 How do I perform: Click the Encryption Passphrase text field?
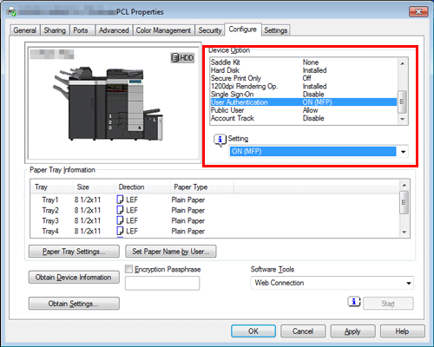click(x=162, y=283)
